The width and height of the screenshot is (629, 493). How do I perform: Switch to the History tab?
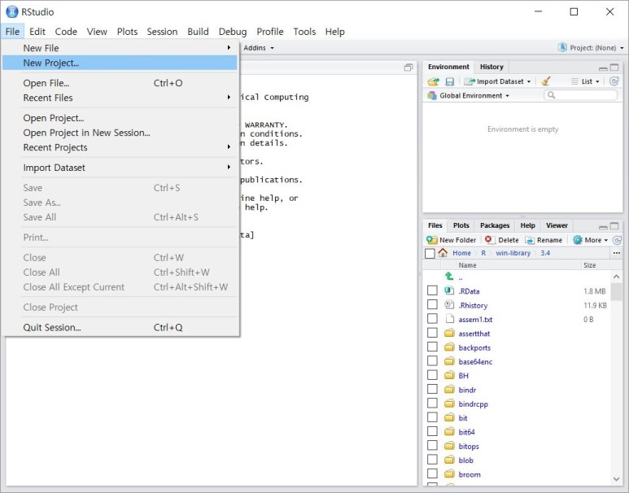coord(491,67)
